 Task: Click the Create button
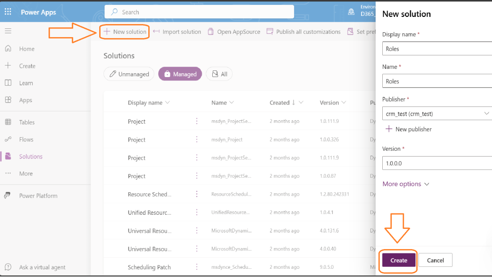tap(399, 260)
